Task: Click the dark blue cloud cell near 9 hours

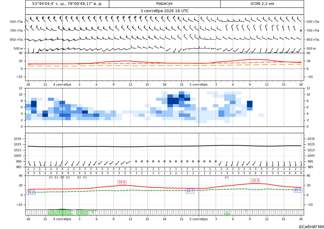Action: tap(250, 104)
